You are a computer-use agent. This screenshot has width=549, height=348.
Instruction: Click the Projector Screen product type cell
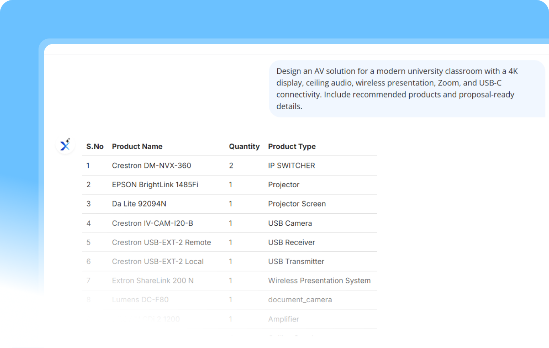297,204
